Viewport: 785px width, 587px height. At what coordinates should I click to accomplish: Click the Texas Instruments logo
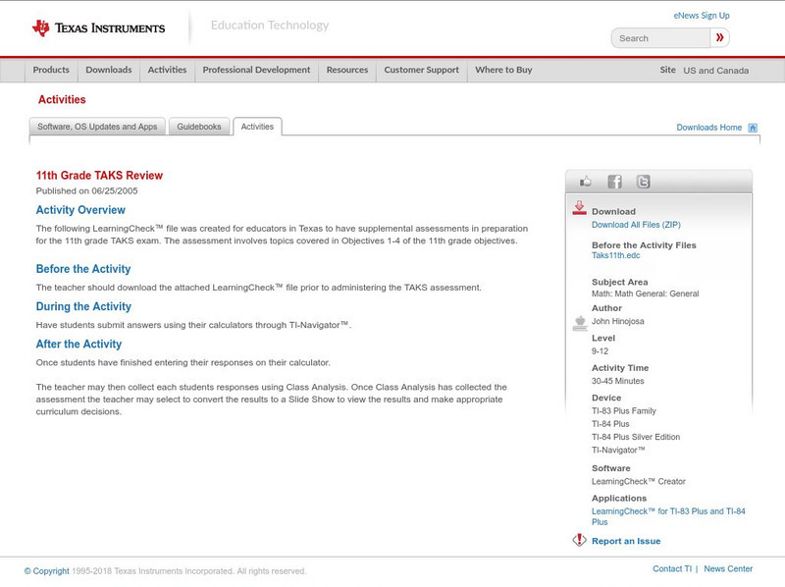pyautogui.click(x=98, y=28)
